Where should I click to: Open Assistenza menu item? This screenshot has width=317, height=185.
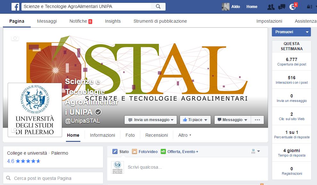(x=305, y=21)
